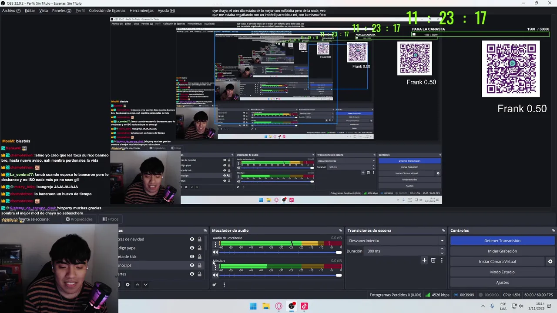557x313 pixels.
Task: Move selected source up with arrow
Action: (138, 285)
